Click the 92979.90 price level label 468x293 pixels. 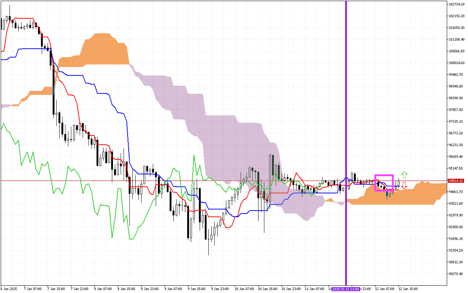(x=456, y=215)
